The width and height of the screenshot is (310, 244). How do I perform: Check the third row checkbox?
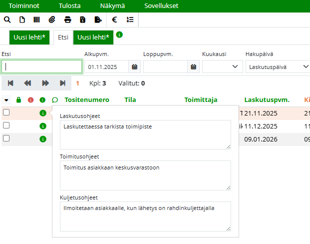pos(6,138)
